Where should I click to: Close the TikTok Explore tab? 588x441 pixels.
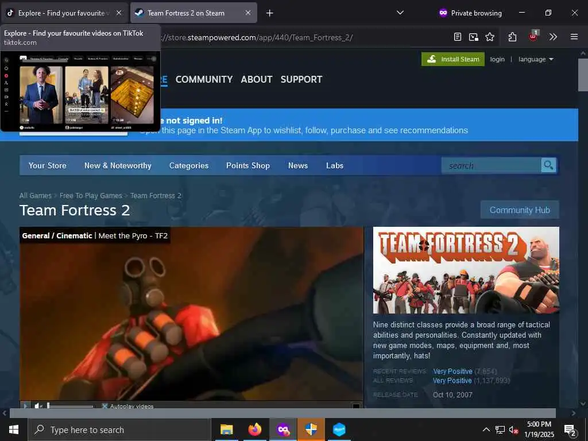[x=119, y=13]
